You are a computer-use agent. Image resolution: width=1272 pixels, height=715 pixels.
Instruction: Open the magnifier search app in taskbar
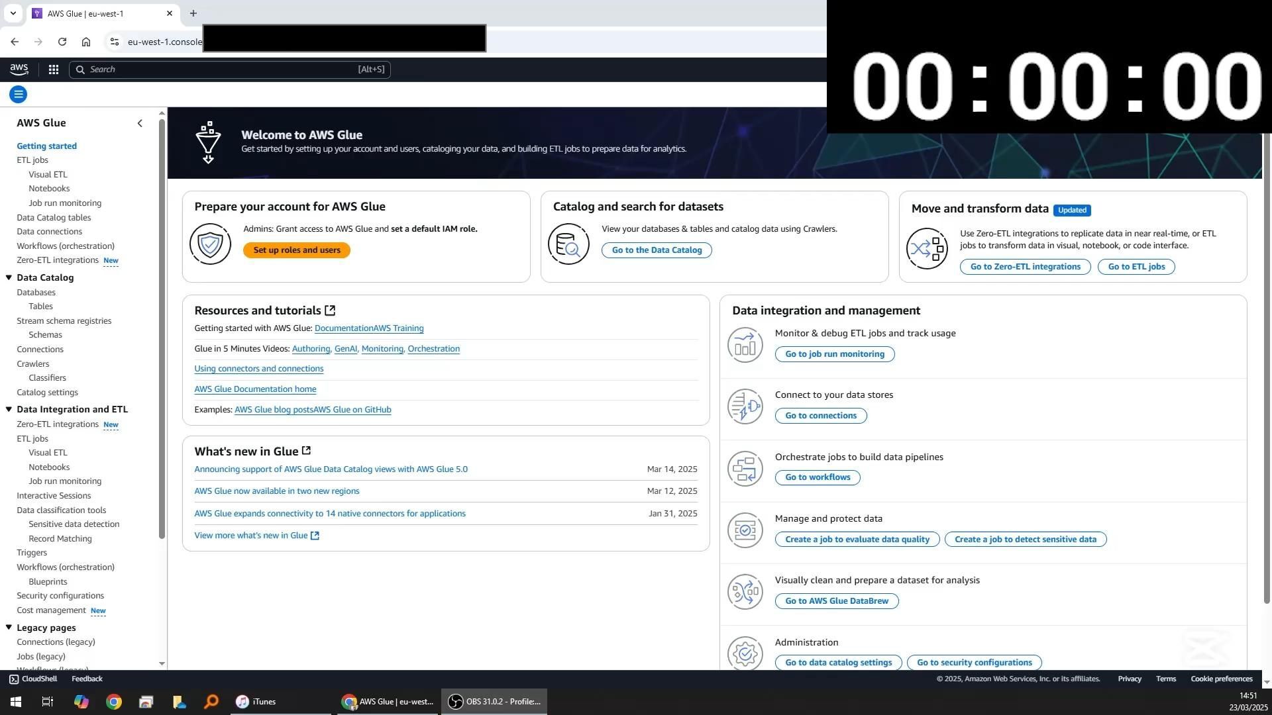pos(211,702)
